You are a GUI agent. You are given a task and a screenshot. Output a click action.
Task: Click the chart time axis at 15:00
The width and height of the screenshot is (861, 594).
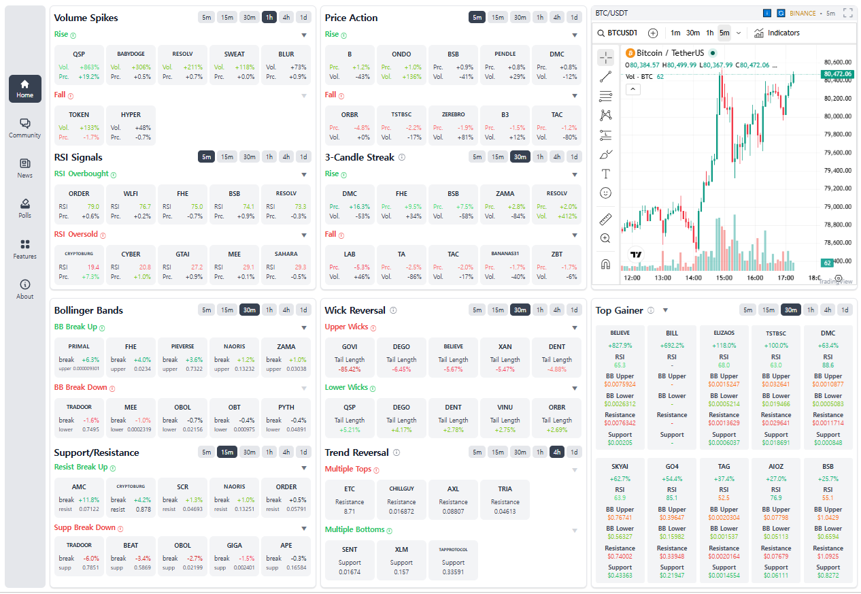[724, 278]
